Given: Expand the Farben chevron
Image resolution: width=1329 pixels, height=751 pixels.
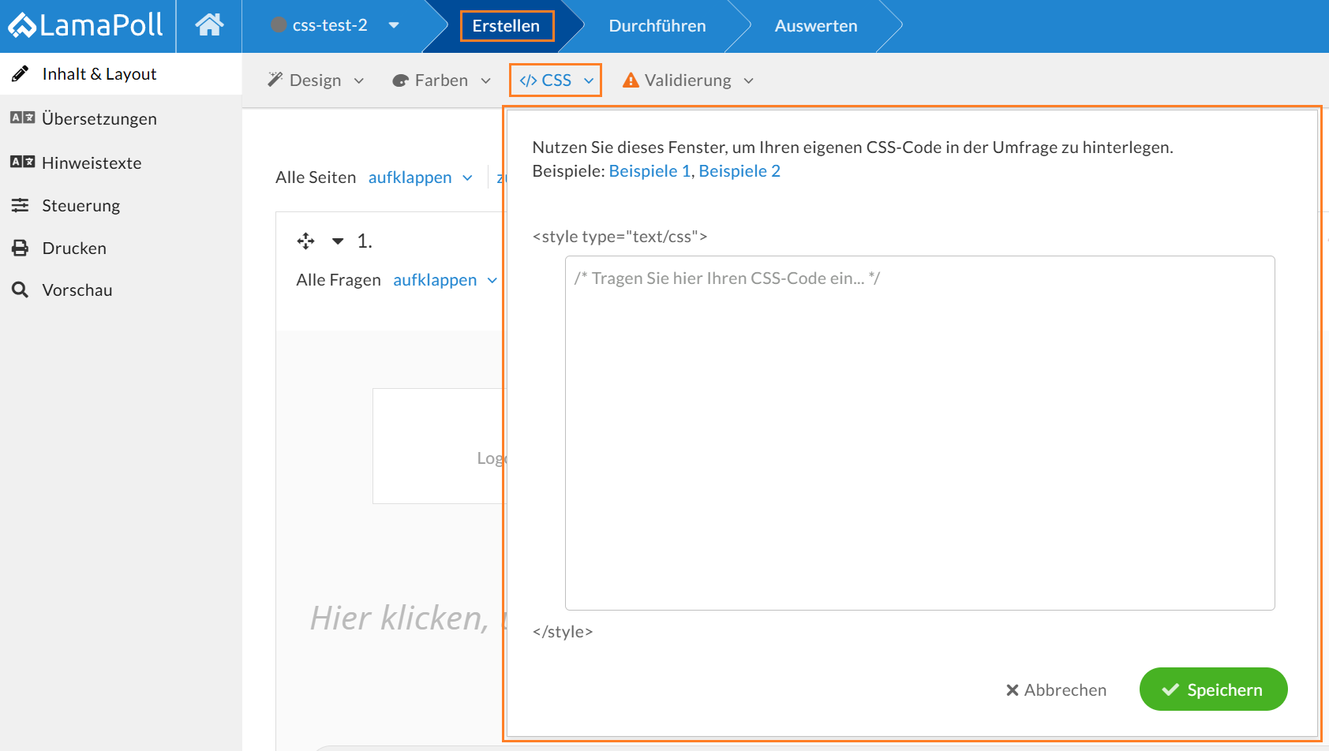Looking at the screenshot, I should coord(486,80).
